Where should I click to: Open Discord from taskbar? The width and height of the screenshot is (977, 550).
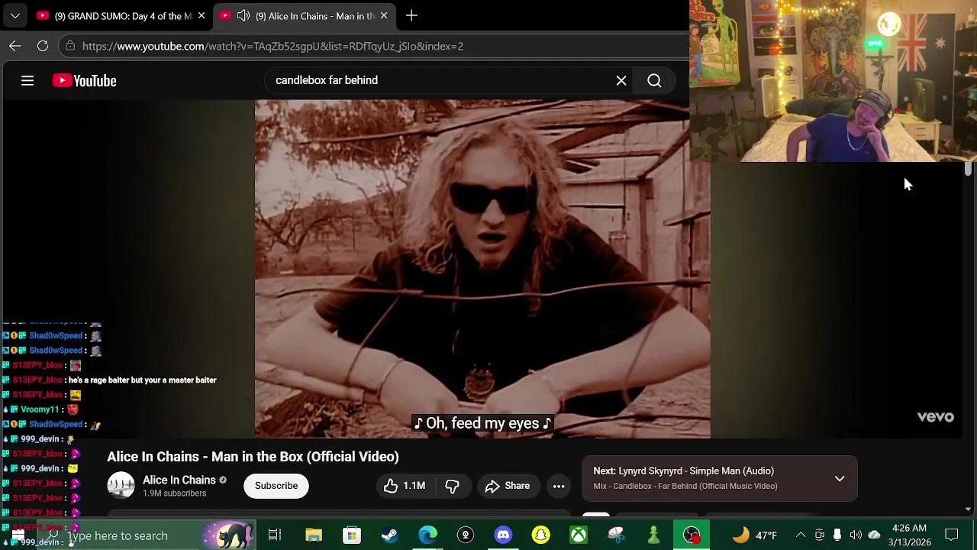pos(503,535)
